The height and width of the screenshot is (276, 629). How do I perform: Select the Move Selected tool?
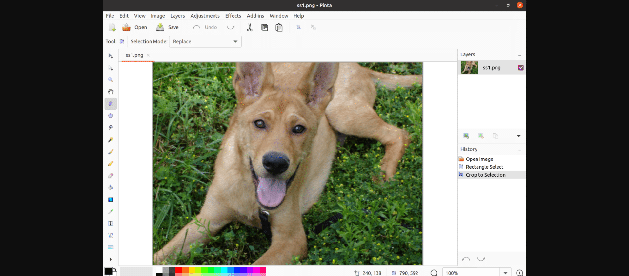click(111, 56)
